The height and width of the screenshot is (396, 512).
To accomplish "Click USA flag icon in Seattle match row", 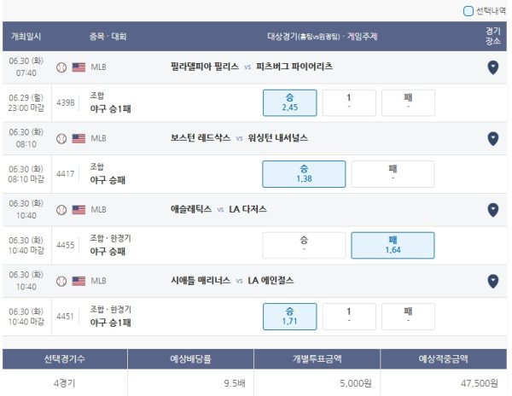I will (x=79, y=281).
